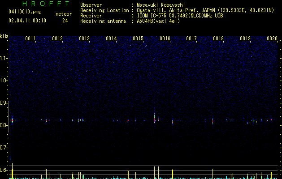Click the 'Receiving antenna' label
This screenshot has height=179, width=282.
pyautogui.click(x=103, y=21)
